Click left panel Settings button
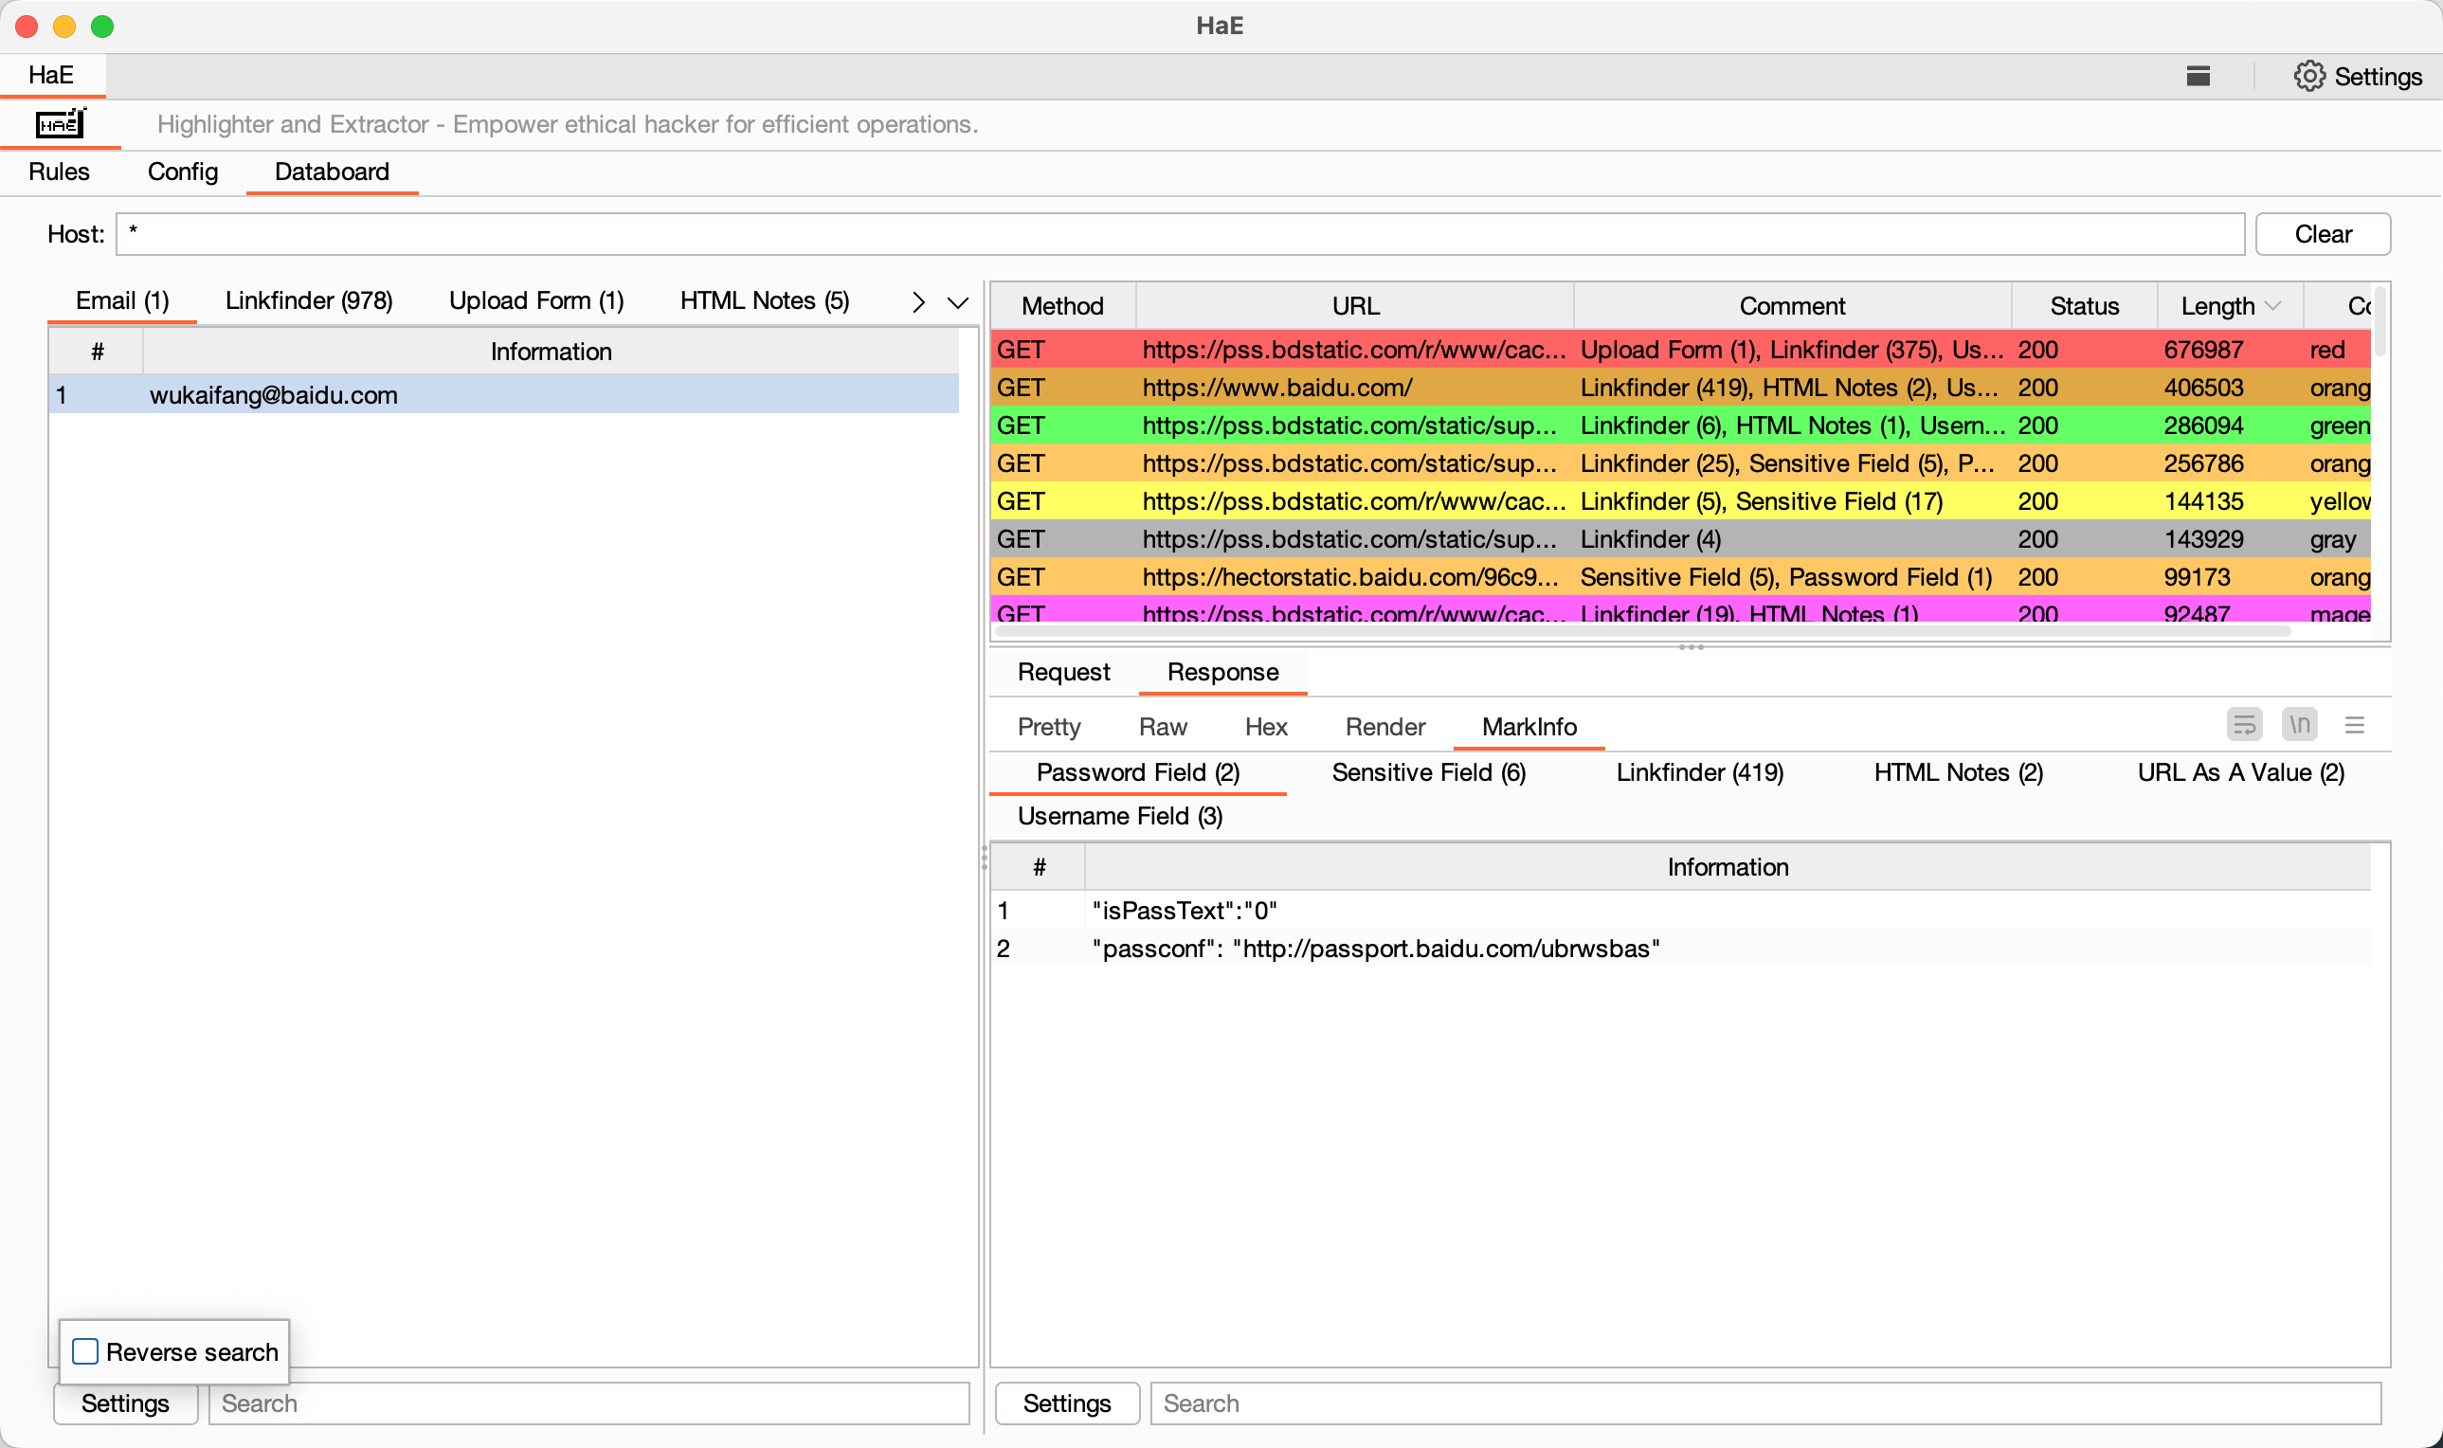Screen dimensions: 2443x1448 click(125, 1403)
